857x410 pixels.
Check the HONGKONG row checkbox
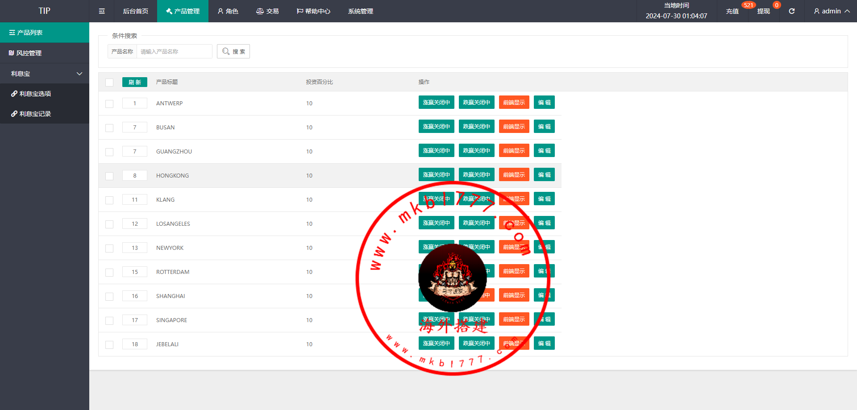point(109,176)
